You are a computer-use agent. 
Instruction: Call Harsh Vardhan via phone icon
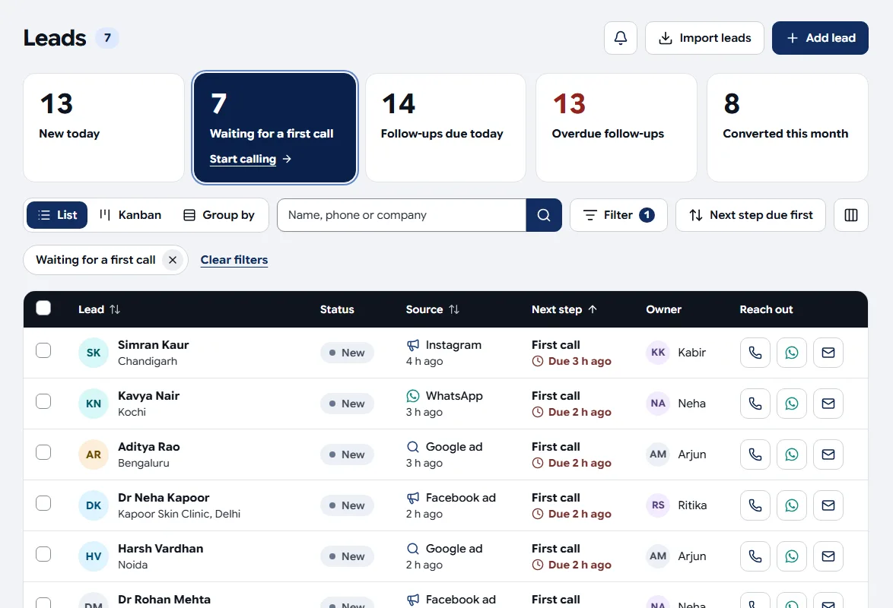pos(755,556)
